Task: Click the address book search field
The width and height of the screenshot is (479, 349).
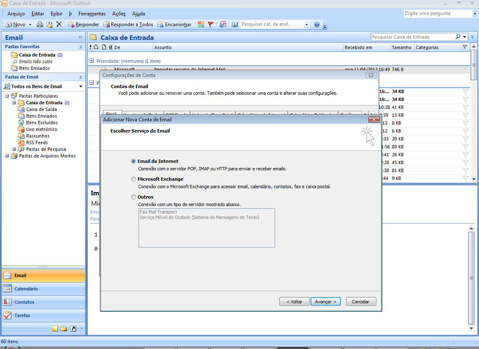Action: pos(272,24)
